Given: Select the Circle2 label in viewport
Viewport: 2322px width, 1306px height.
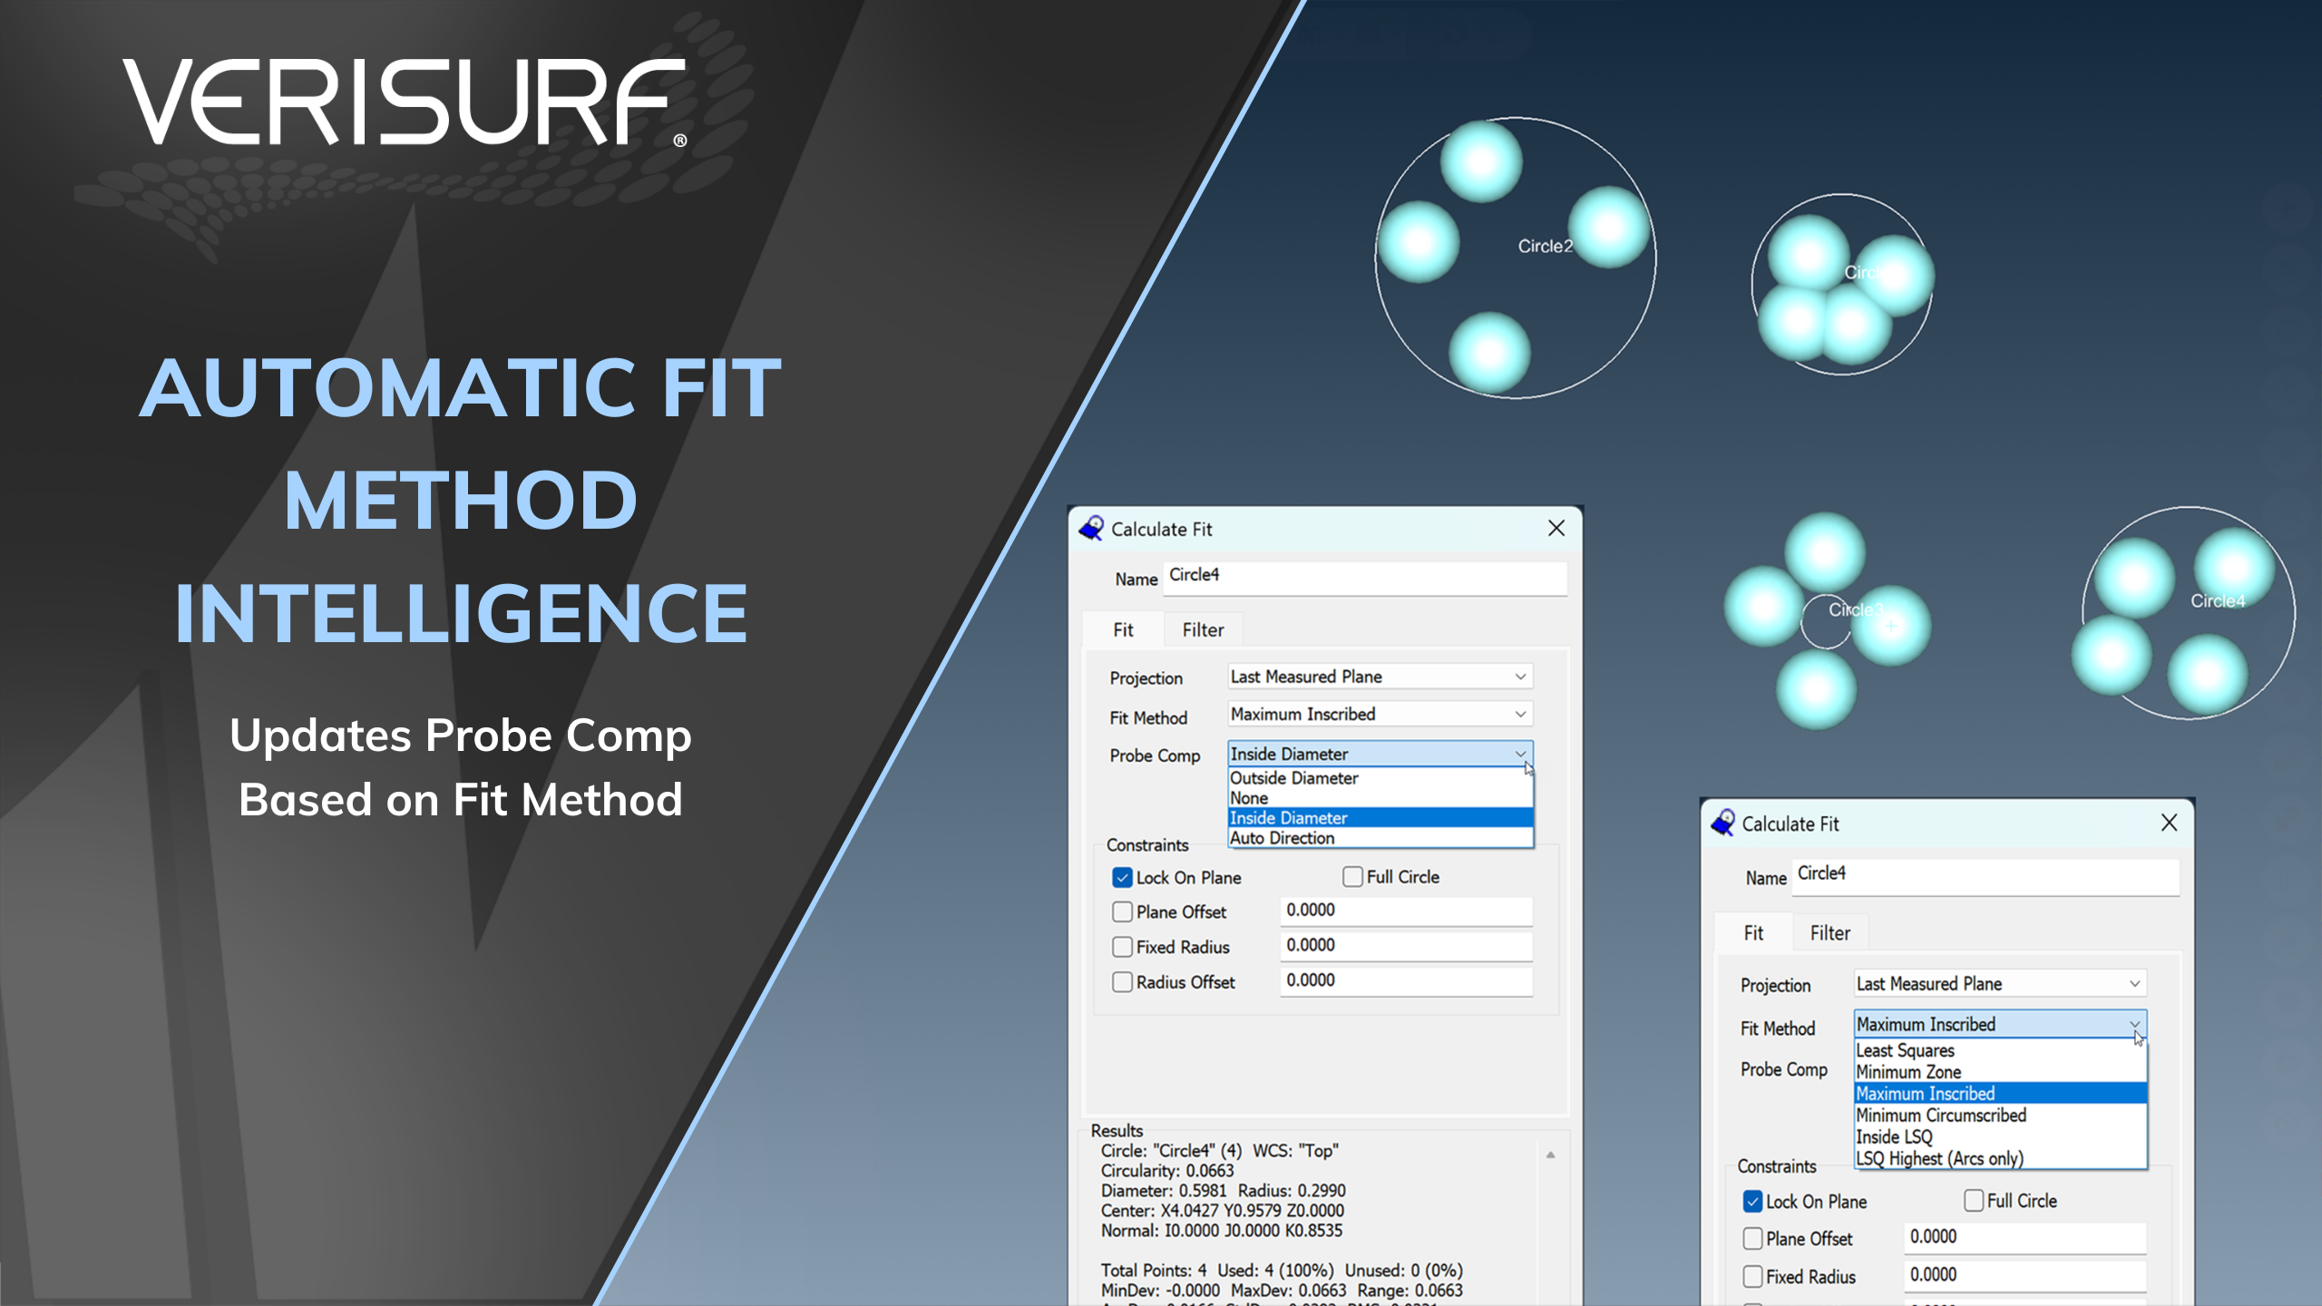Looking at the screenshot, I should (x=1545, y=246).
